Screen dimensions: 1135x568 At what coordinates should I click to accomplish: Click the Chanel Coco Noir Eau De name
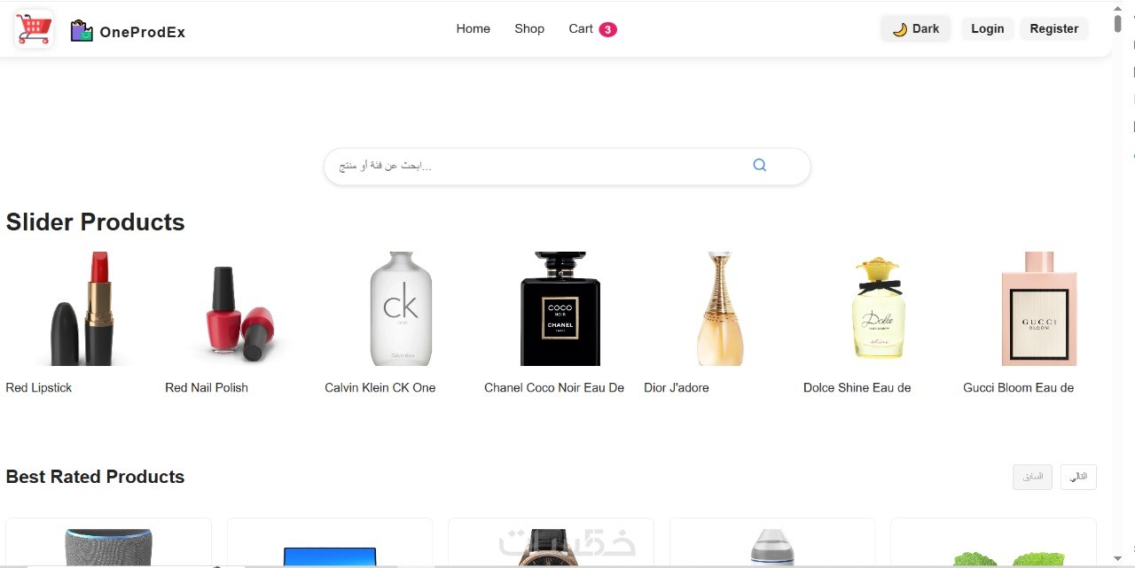point(554,387)
